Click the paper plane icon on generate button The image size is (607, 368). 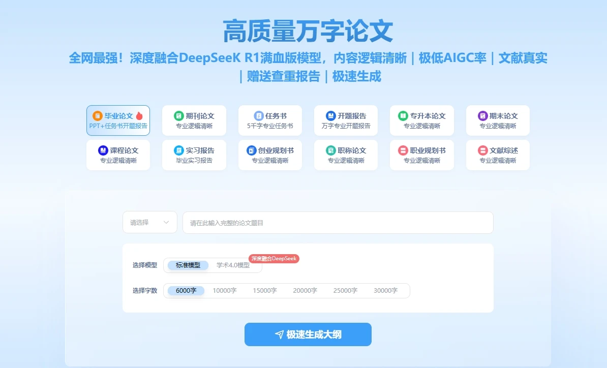point(279,334)
